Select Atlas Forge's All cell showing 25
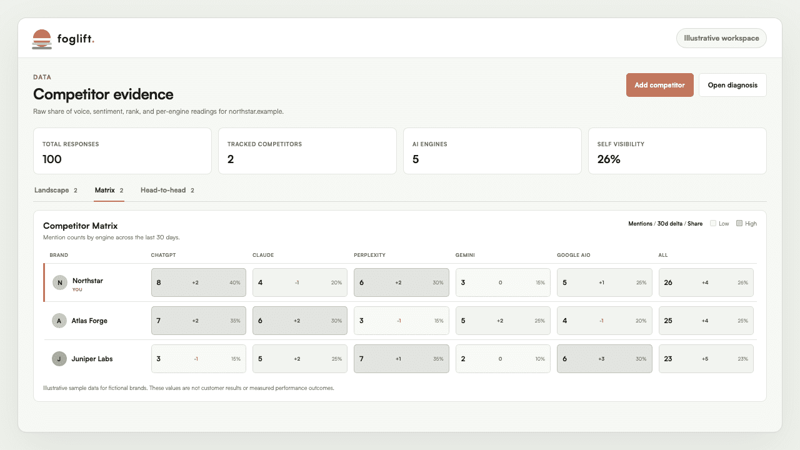 [x=706, y=321]
